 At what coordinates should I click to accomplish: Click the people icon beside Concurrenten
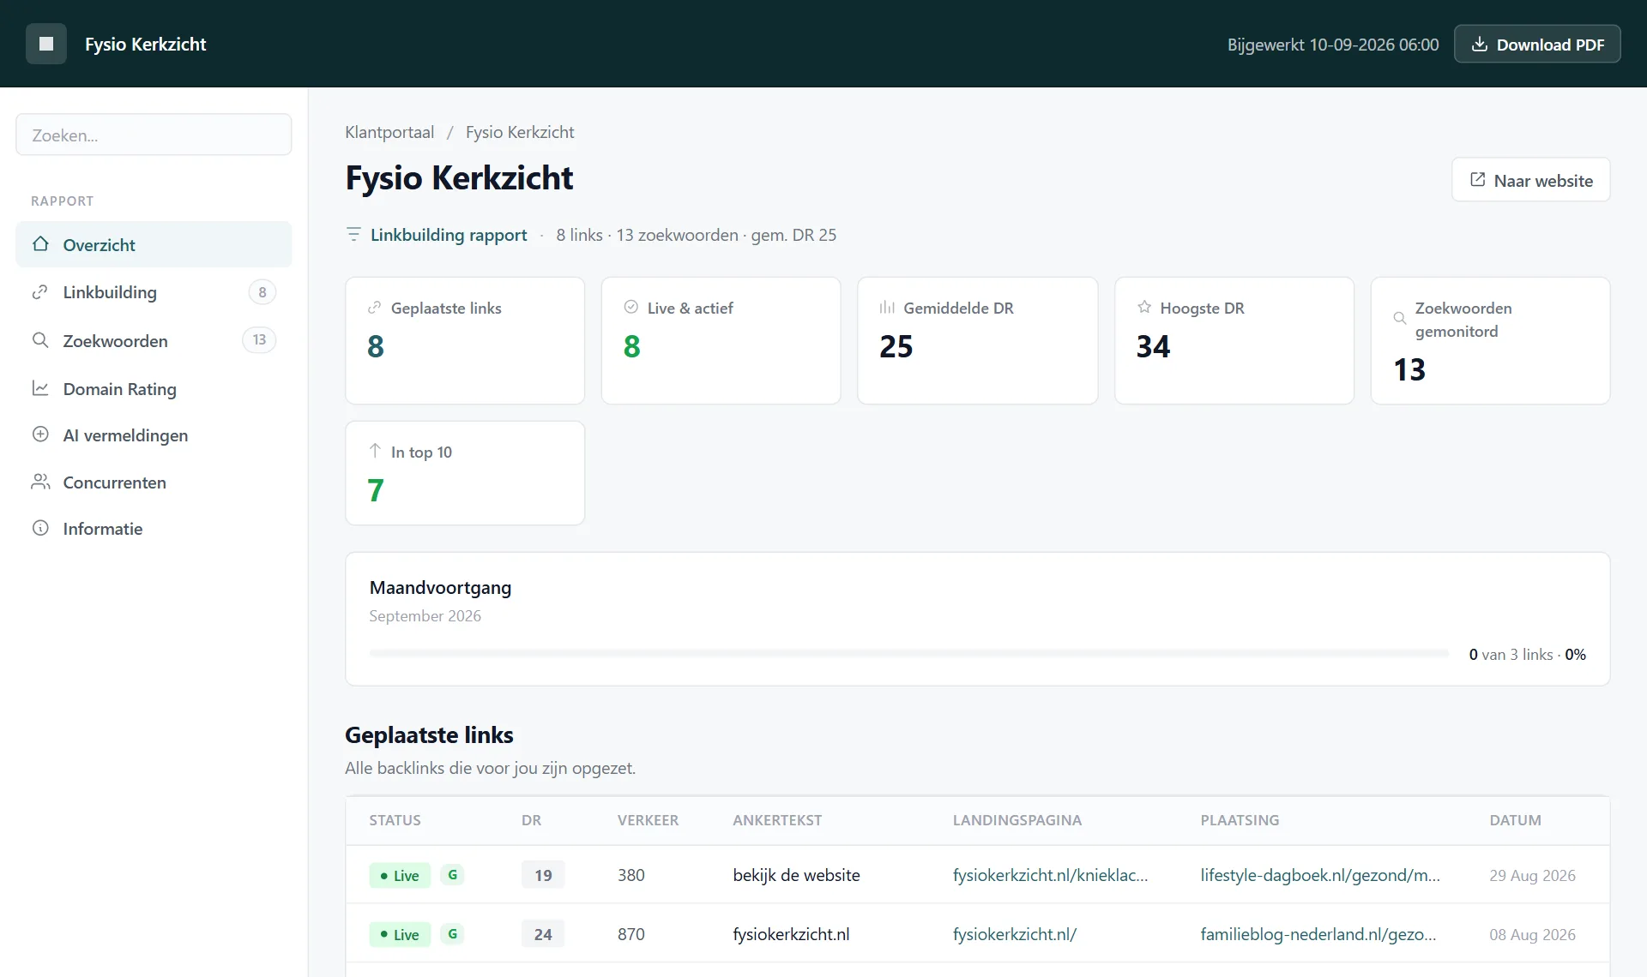[x=40, y=482]
